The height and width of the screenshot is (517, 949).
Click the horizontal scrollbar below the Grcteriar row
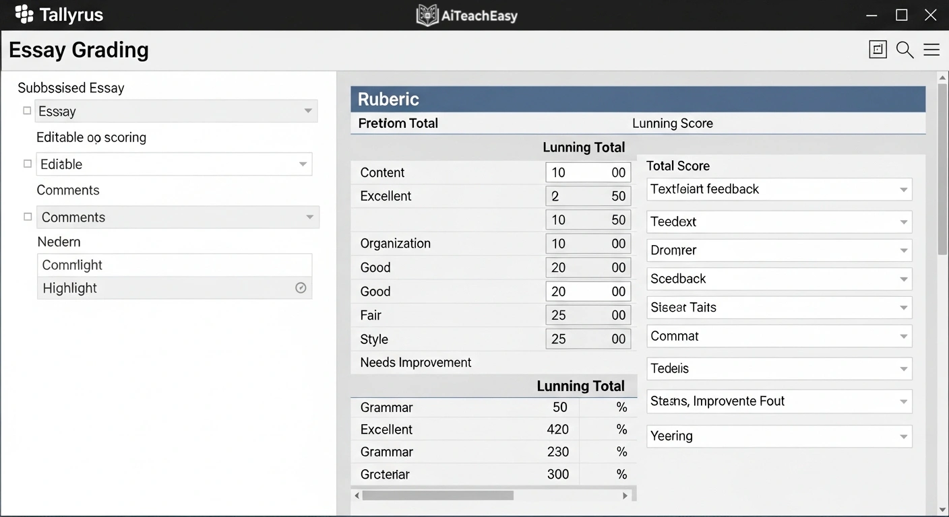pos(438,495)
